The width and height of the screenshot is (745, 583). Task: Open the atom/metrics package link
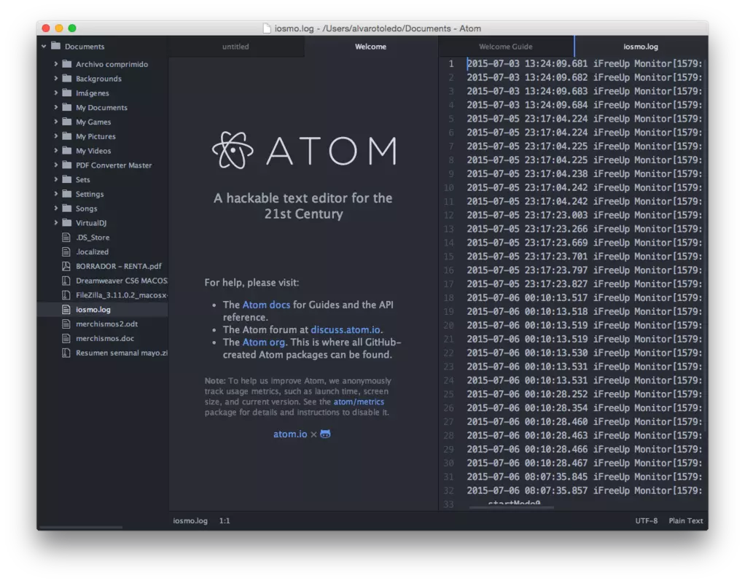click(x=359, y=402)
